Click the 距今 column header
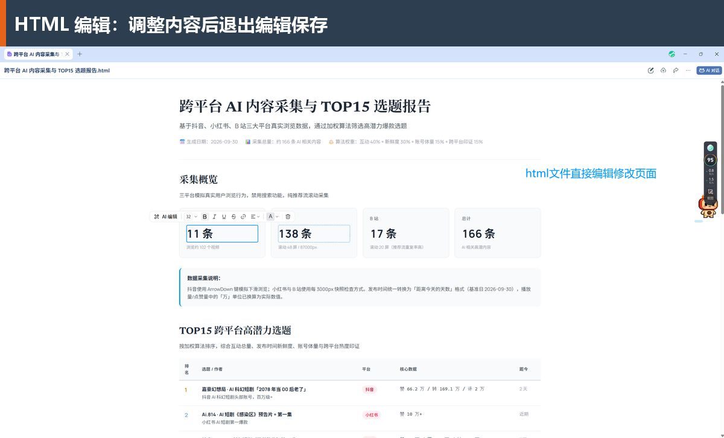The width and height of the screenshot is (724, 438). pyautogui.click(x=524, y=369)
